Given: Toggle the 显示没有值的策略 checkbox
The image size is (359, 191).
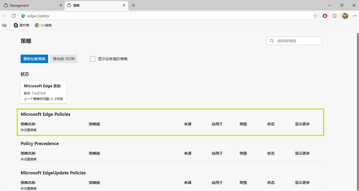Looking at the screenshot, I should [93, 59].
